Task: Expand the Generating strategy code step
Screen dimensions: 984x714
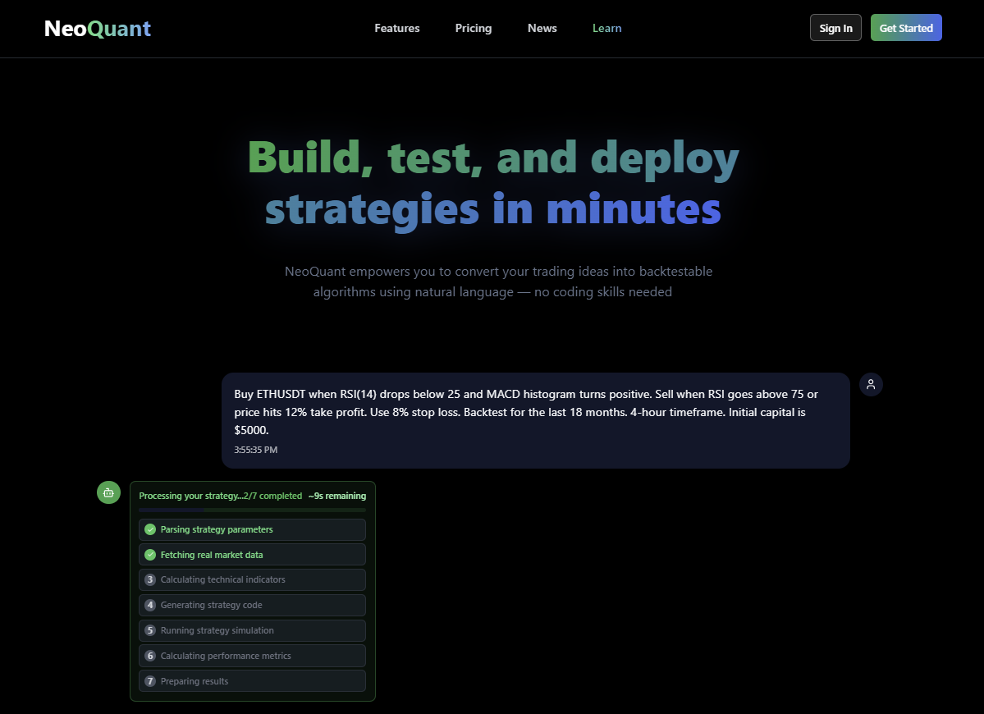Action: 252,605
